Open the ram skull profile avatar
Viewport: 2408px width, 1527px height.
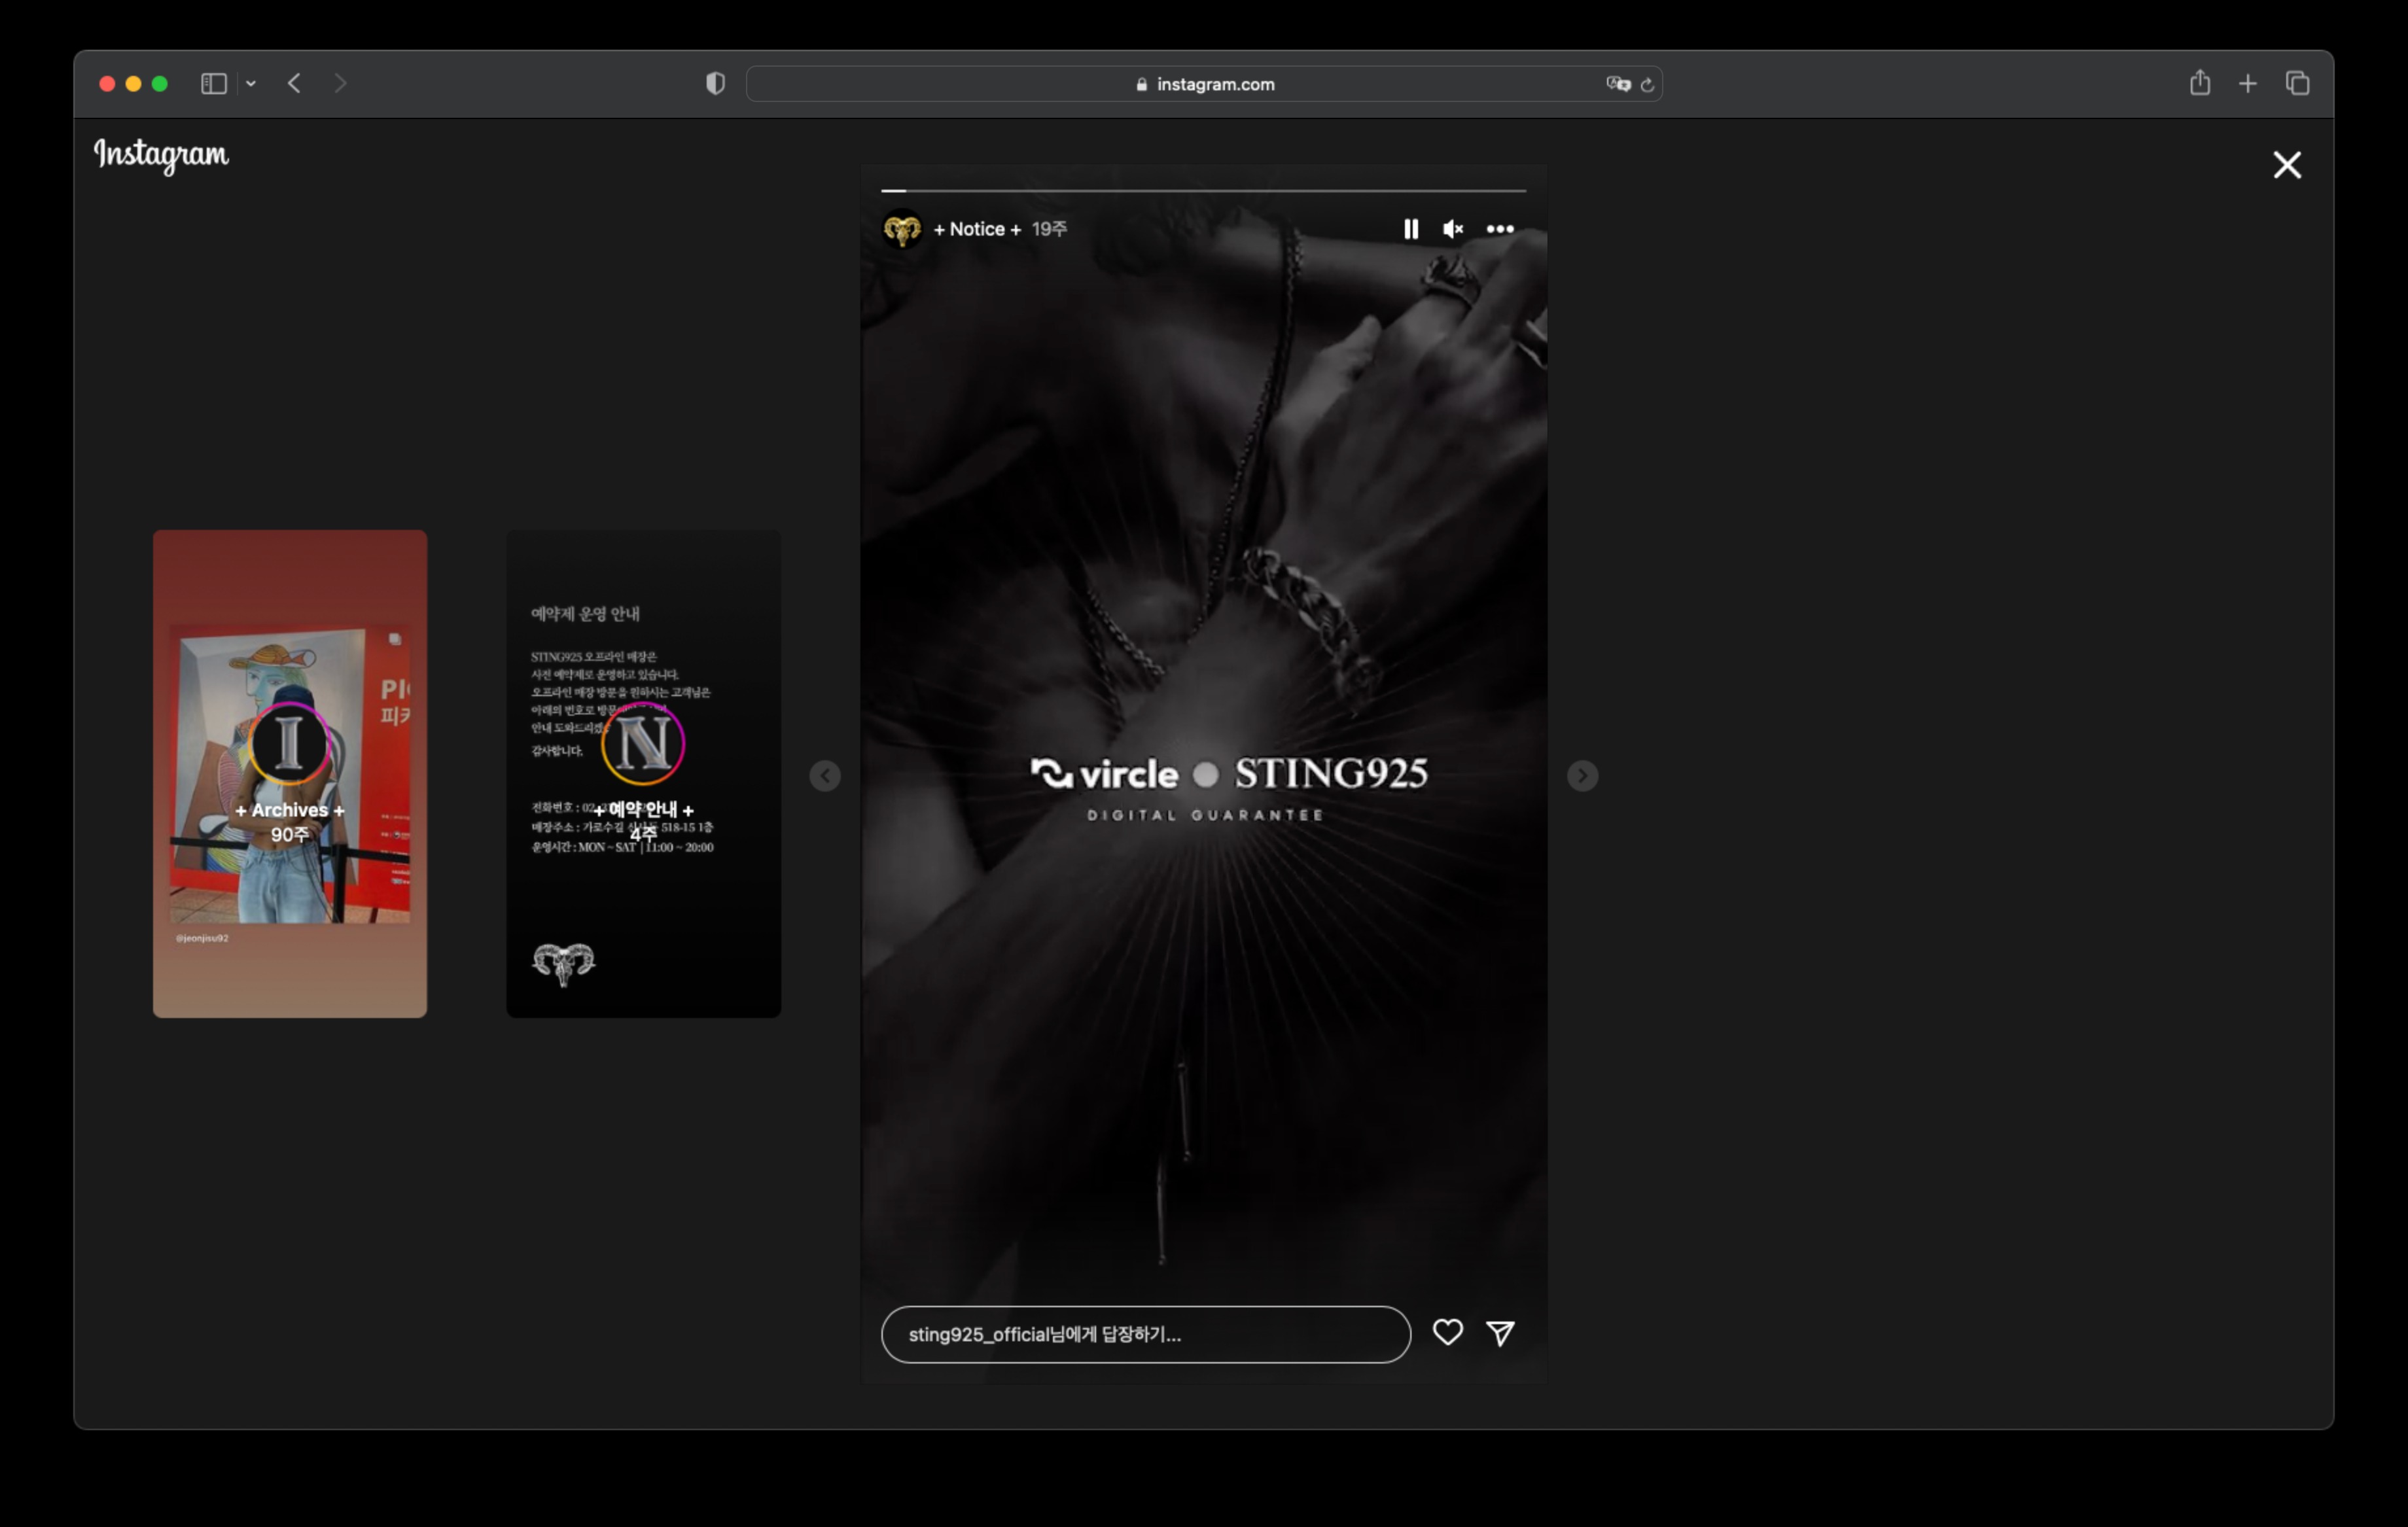click(x=902, y=229)
